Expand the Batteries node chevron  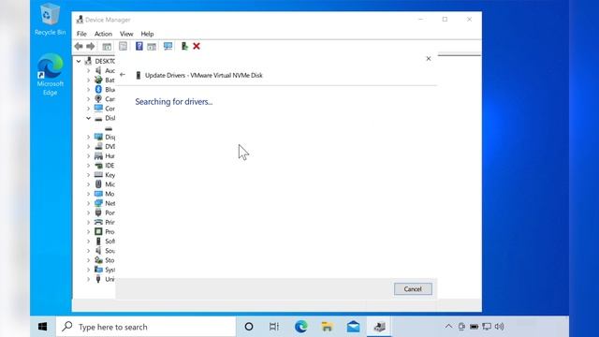click(x=88, y=80)
